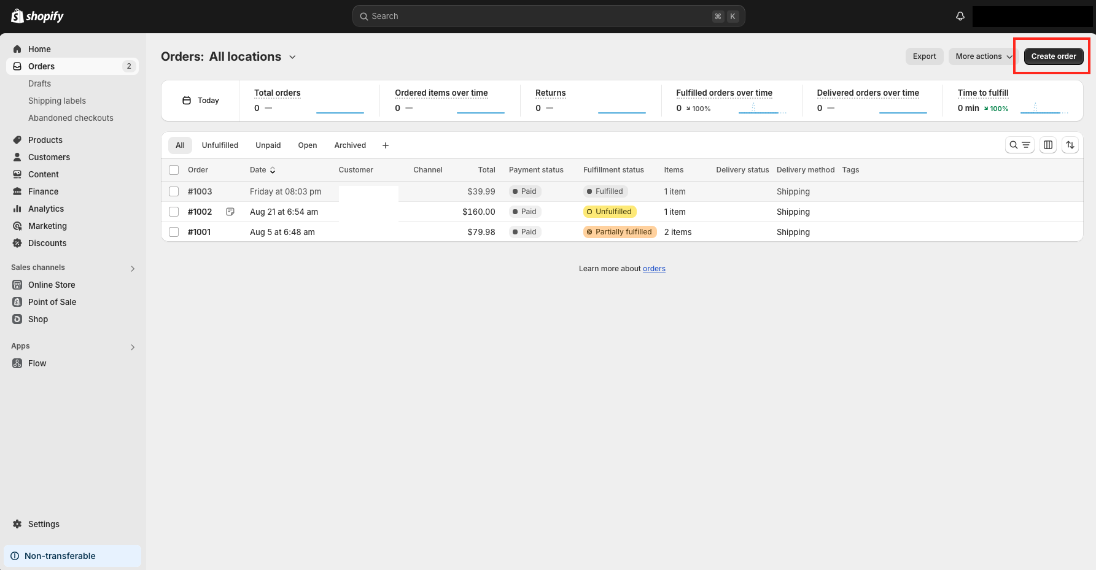Open Delivered orders over time metric
This screenshot has width=1096, height=570.
(x=872, y=101)
